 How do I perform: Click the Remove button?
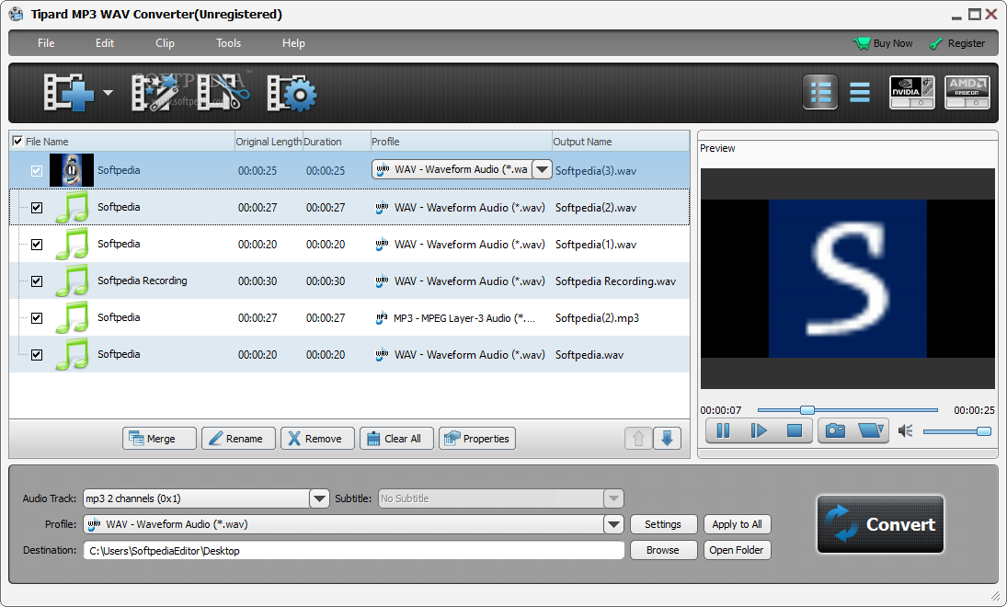click(x=317, y=439)
